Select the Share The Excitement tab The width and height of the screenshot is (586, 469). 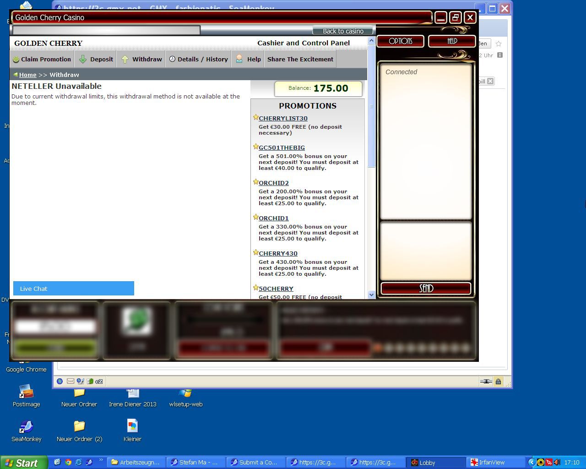tap(300, 59)
